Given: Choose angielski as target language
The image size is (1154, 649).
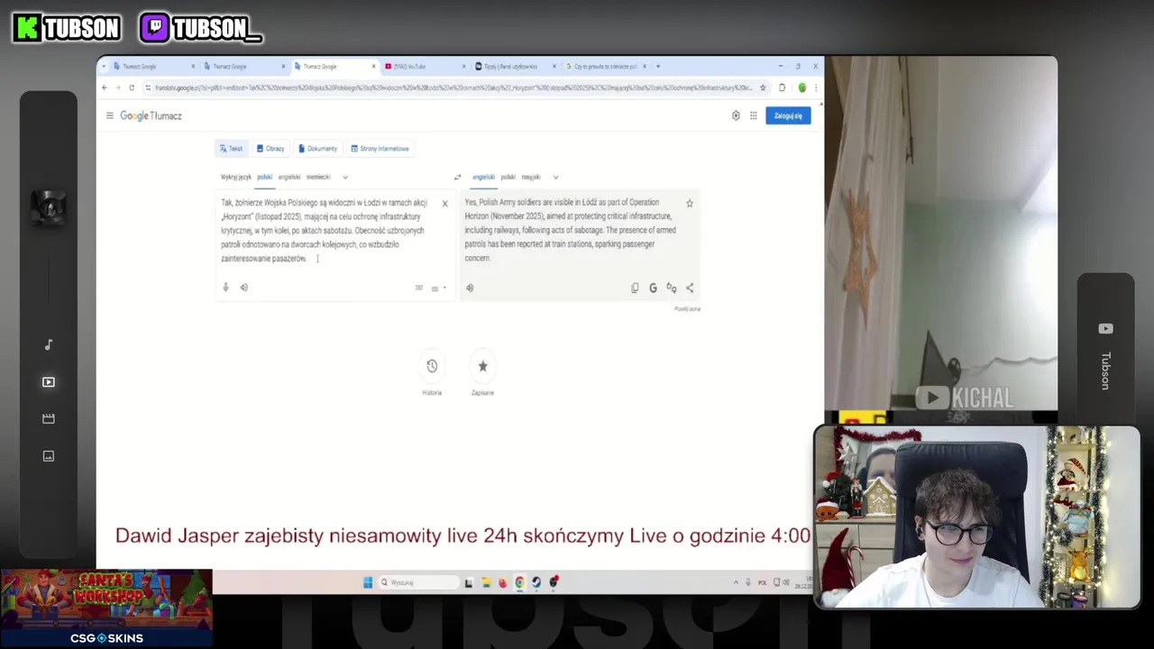Looking at the screenshot, I should pos(483,177).
